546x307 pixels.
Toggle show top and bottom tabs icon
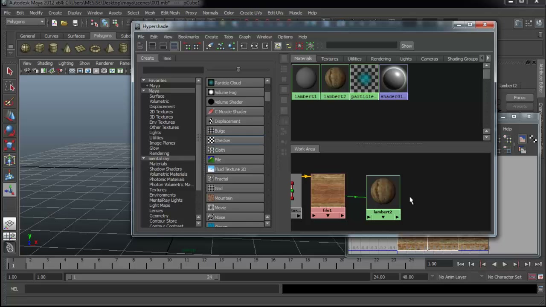point(174,46)
